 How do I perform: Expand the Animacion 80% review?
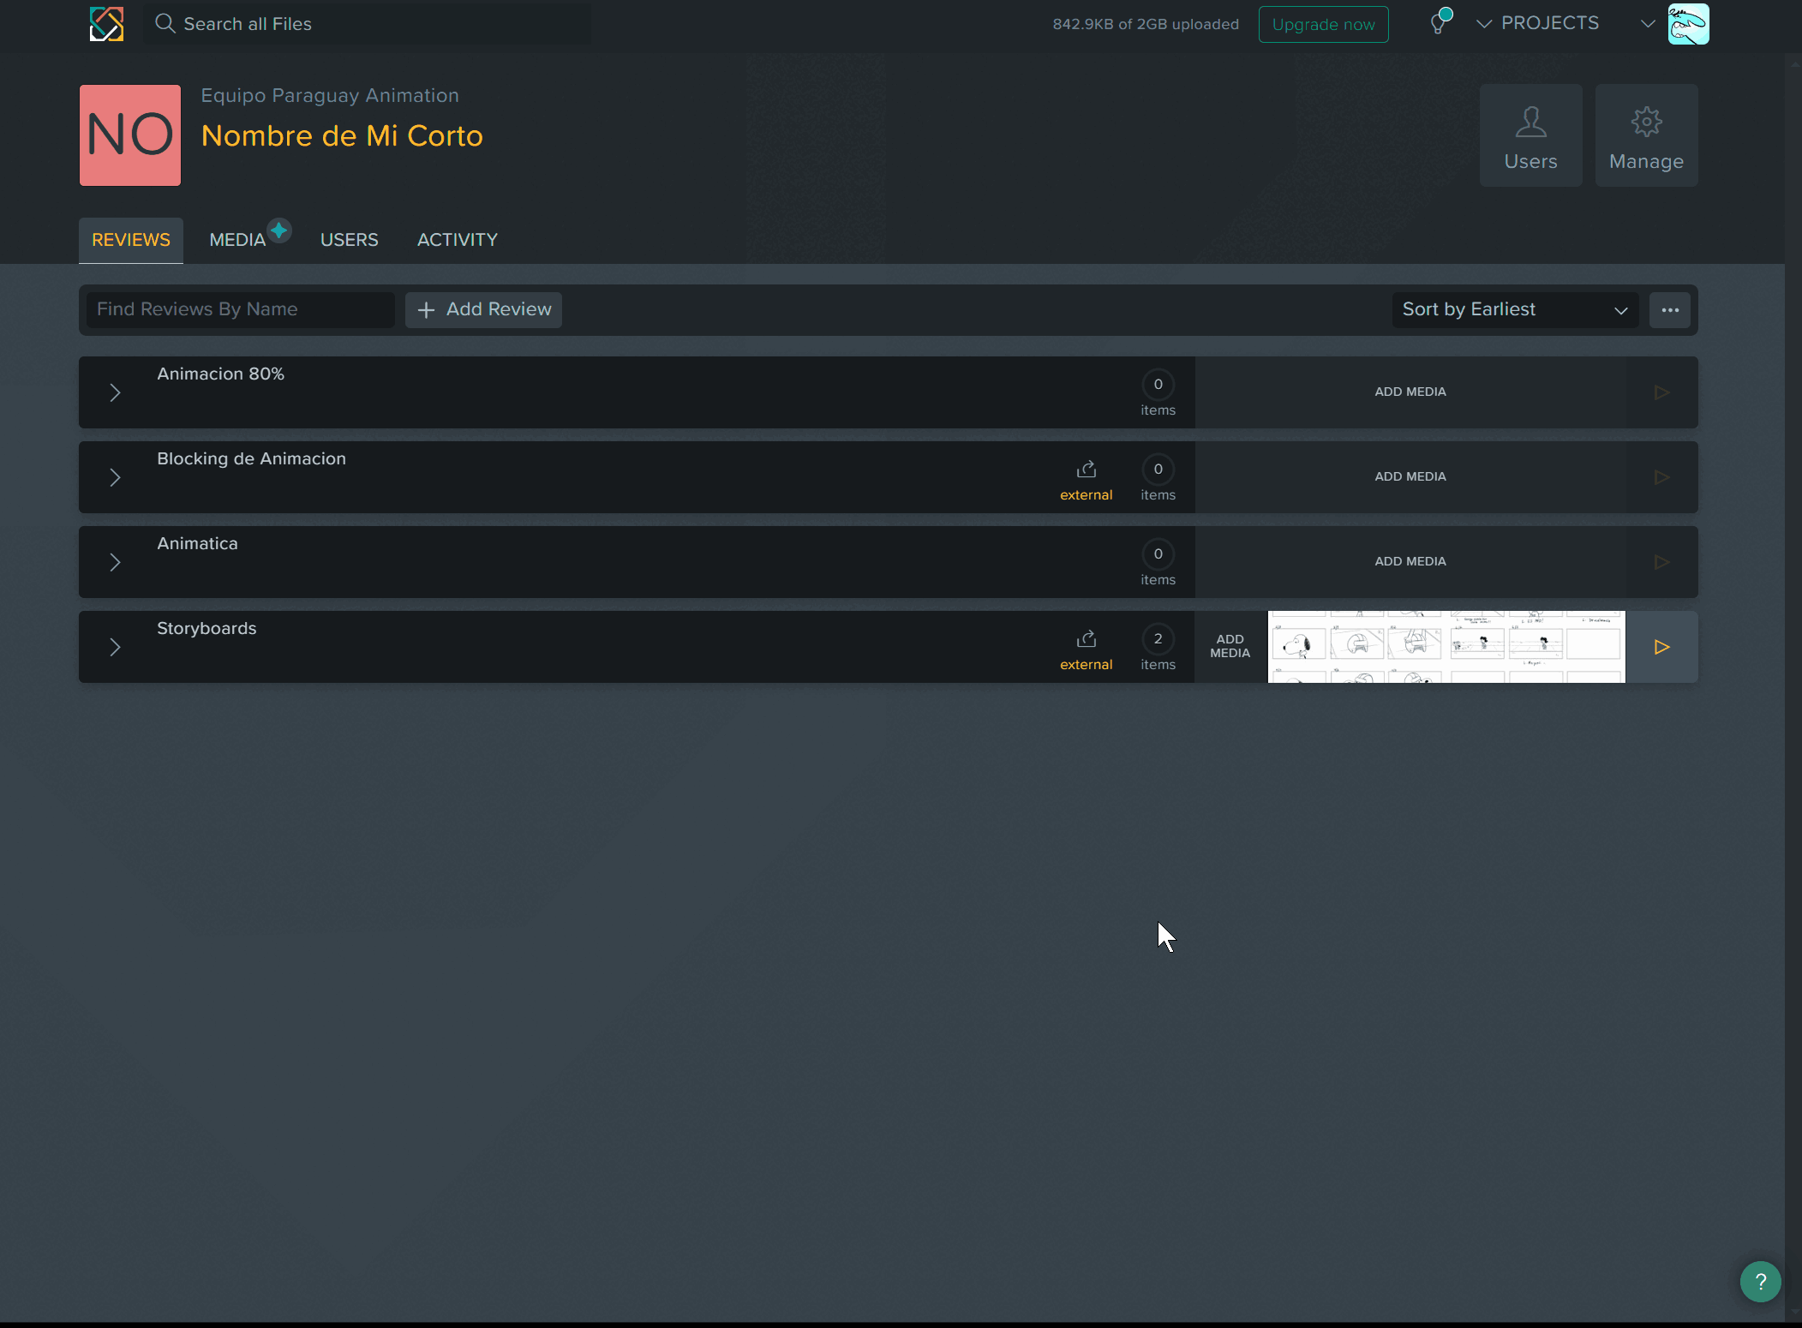point(116,393)
